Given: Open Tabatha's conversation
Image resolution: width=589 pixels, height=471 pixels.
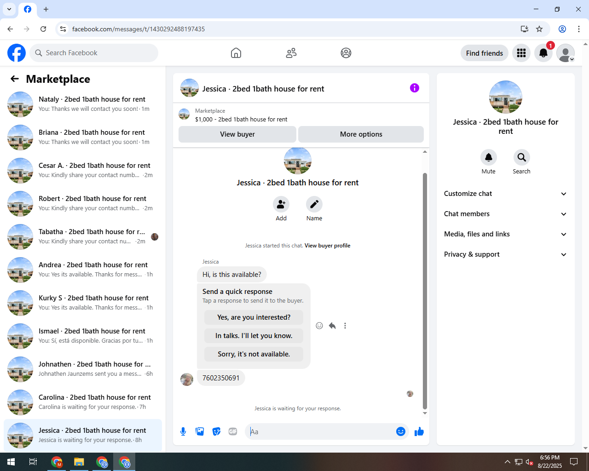Looking at the screenshot, I should point(83,236).
